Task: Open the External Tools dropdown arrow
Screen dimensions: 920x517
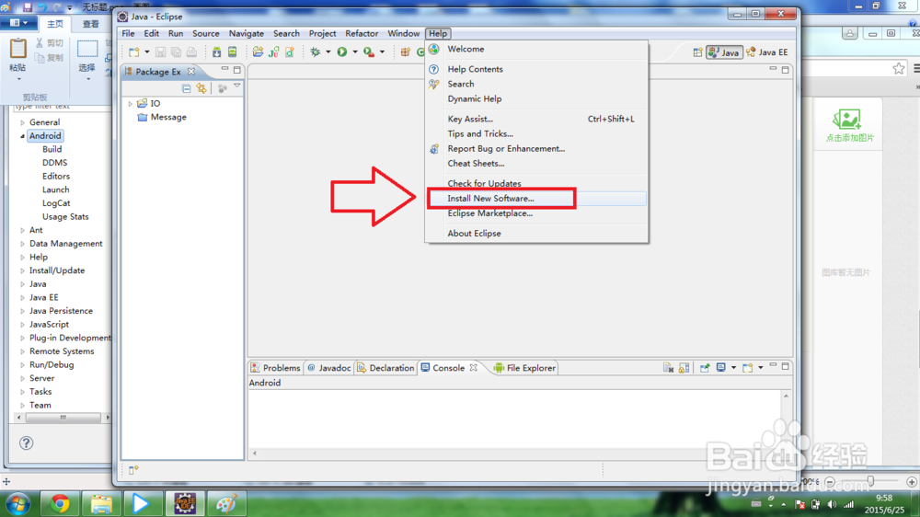Action: click(382, 52)
